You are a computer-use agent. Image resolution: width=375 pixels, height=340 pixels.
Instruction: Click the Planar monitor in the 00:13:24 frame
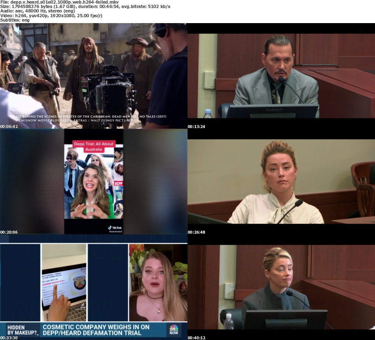272,111
